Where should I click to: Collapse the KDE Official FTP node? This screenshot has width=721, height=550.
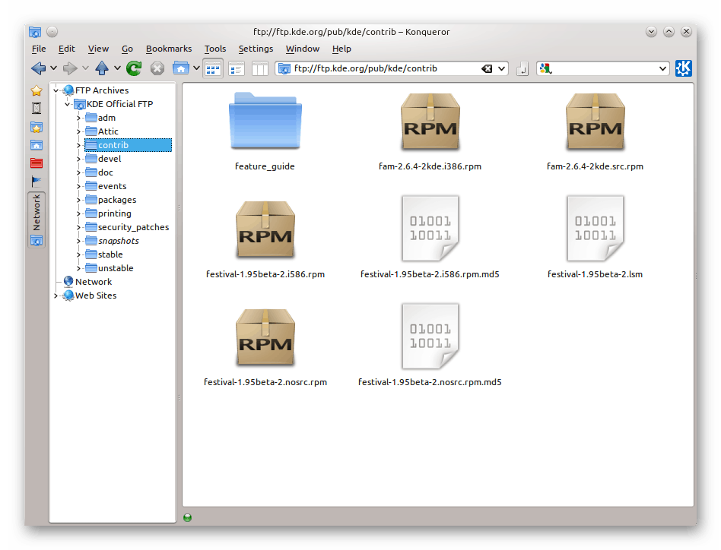(68, 104)
